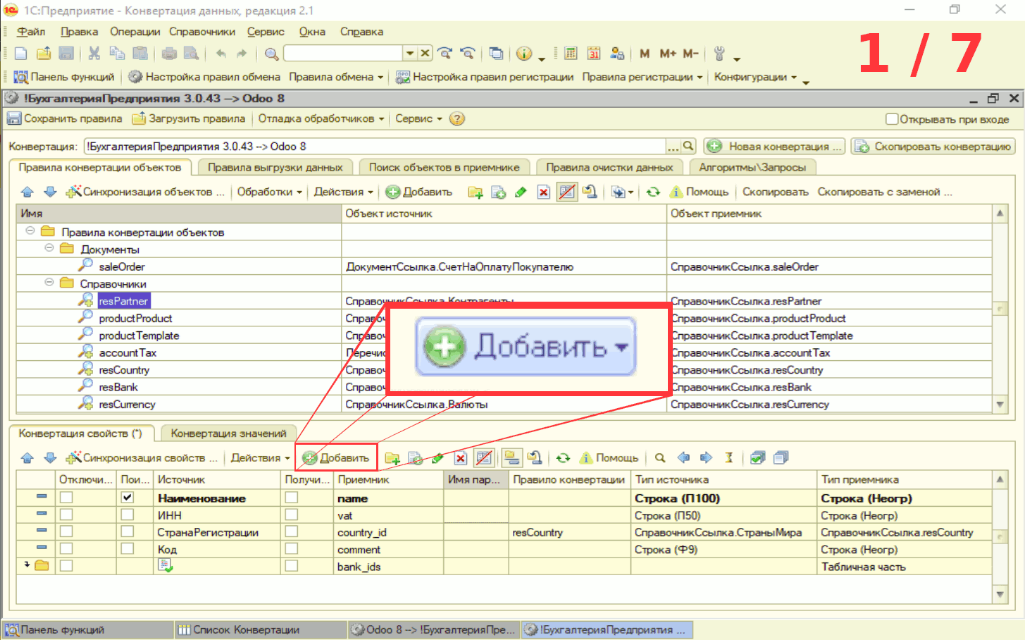Screen dimensions: 1025x640
Task: Open the Операции menu
Action: (135, 32)
